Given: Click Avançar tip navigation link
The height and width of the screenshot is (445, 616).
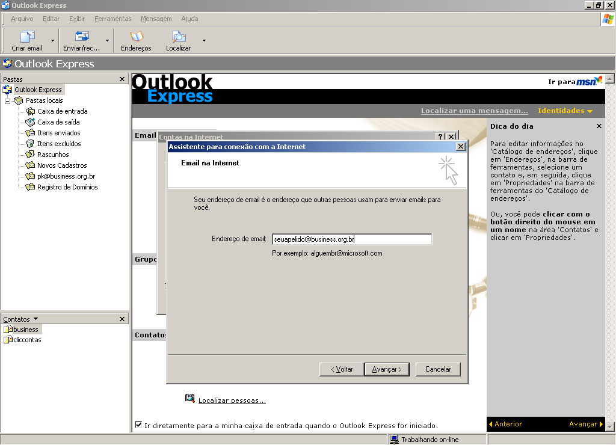Looking at the screenshot, I should [586, 424].
